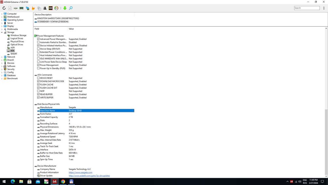Toggle DEVICE RESET checkbox

tap(38, 78)
